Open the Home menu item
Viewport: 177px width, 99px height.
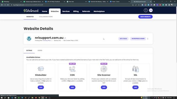click(45, 11)
